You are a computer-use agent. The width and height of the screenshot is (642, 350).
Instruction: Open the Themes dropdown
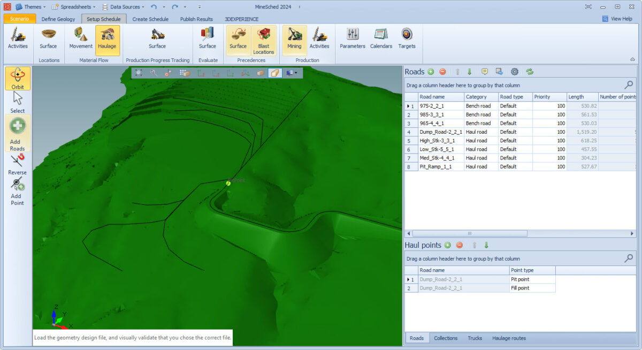pyautogui.click(x=32, y=7)
